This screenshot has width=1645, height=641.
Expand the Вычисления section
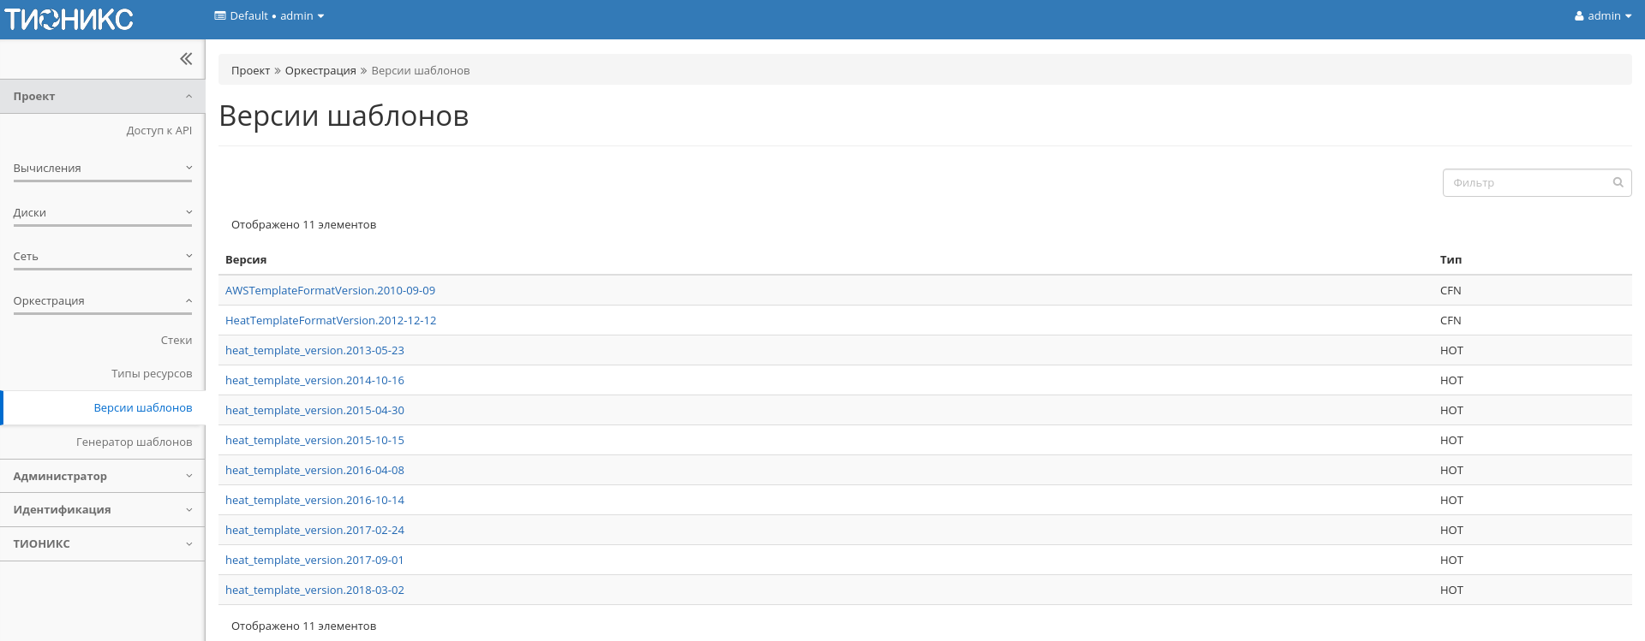(x=102, y=169)
